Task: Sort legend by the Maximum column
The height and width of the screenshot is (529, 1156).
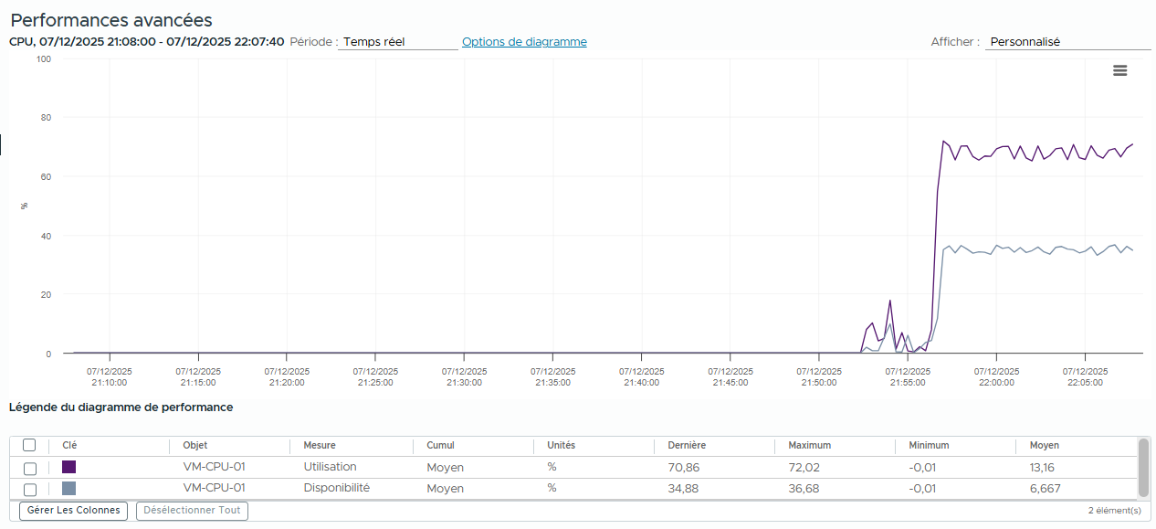Action: pos(809,446)
